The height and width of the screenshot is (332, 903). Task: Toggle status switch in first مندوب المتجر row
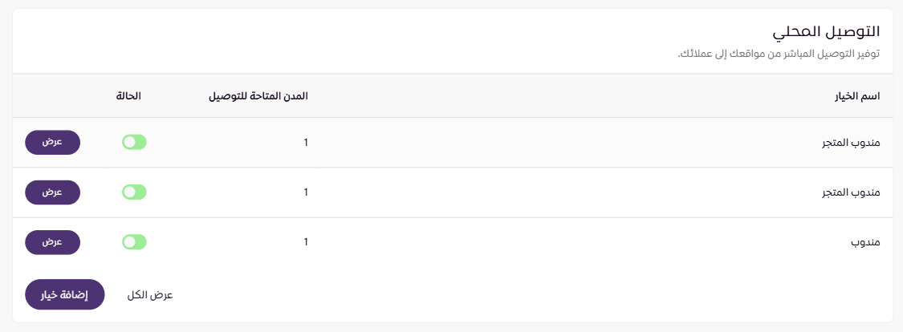tap(134, 142)
